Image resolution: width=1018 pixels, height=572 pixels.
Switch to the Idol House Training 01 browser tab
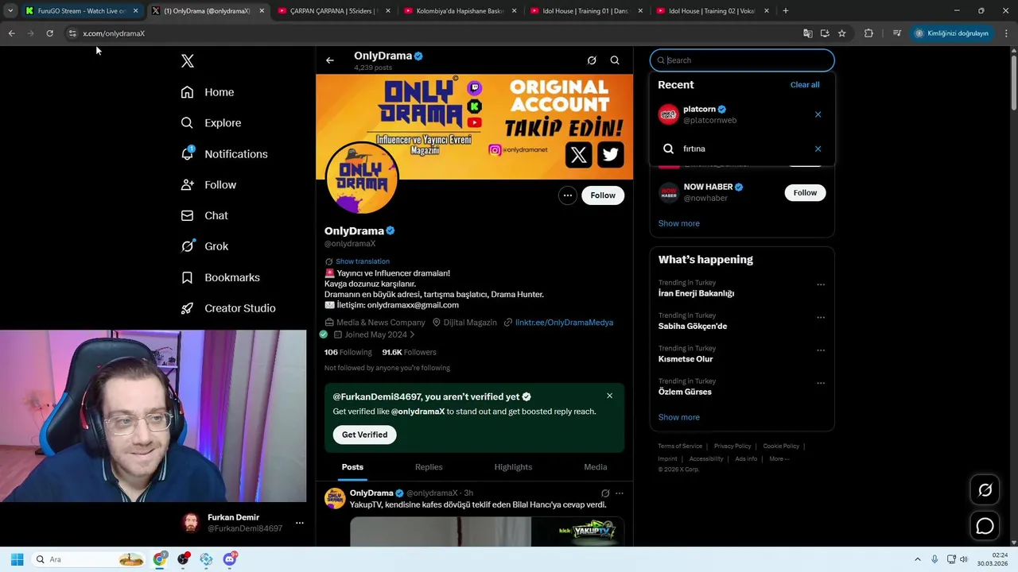pyautogui.click(x=585, y=11)
